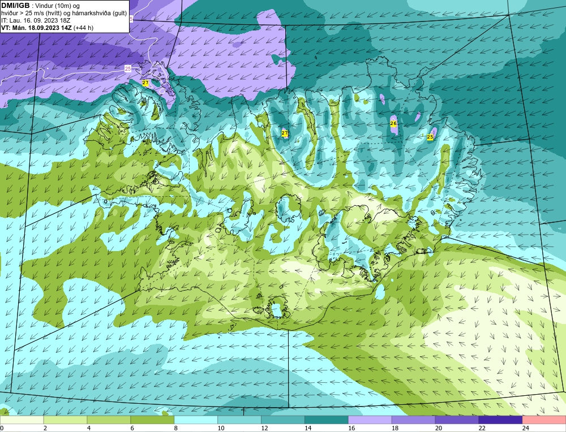This screenshot has height=432, width=566.
Task: Click the legend scale number 0
Action: coord(2,428)
